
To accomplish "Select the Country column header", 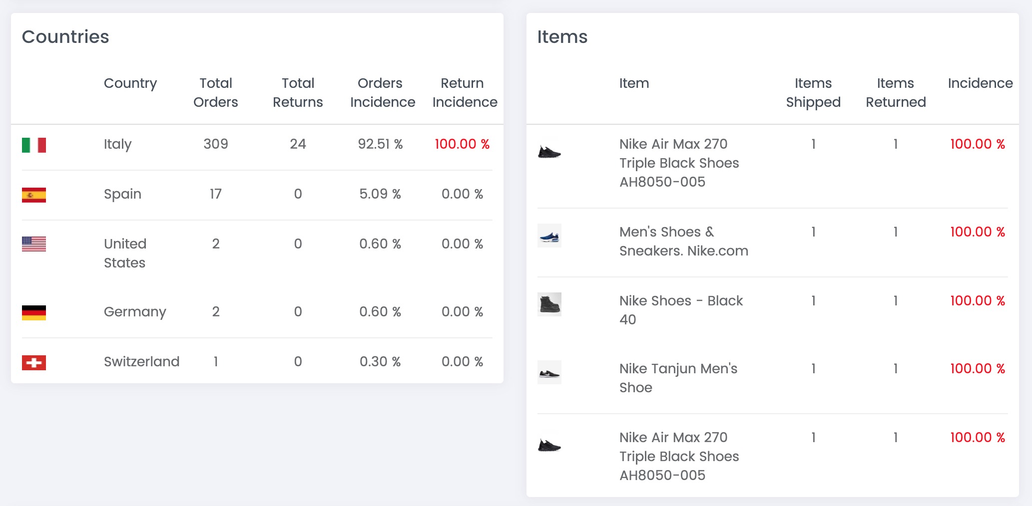I will click(130, 83).
